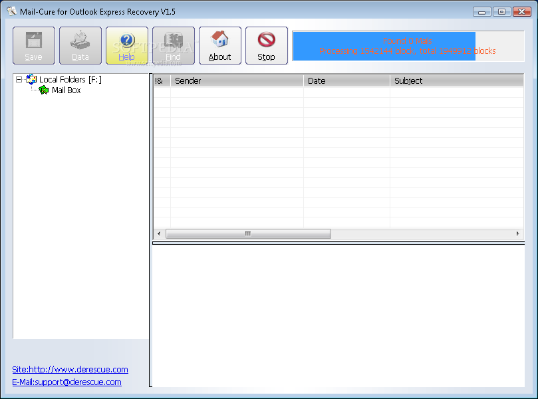Select the Local Folders [F:] tree item
Screen dimensions: 538x399
pyautogui.click(x=70, y=80)
